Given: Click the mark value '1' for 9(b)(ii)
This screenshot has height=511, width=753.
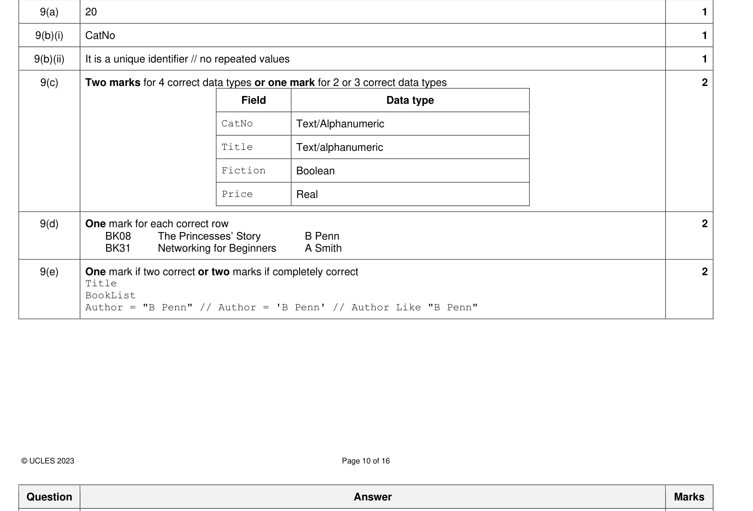Looking at the screenshot, I should [704, 59].
